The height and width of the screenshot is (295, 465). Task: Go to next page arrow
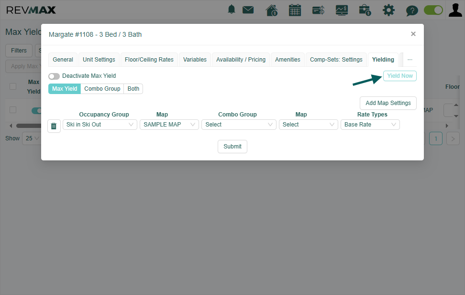click(x=453, y=139)
